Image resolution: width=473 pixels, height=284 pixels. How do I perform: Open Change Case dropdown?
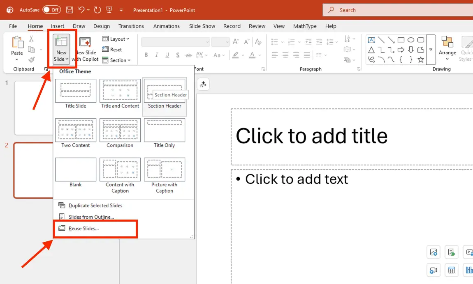click(x=219, y=55)
